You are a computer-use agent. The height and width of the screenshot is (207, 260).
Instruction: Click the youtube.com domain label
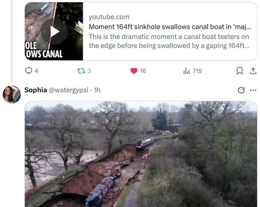[x=109, y=17]
